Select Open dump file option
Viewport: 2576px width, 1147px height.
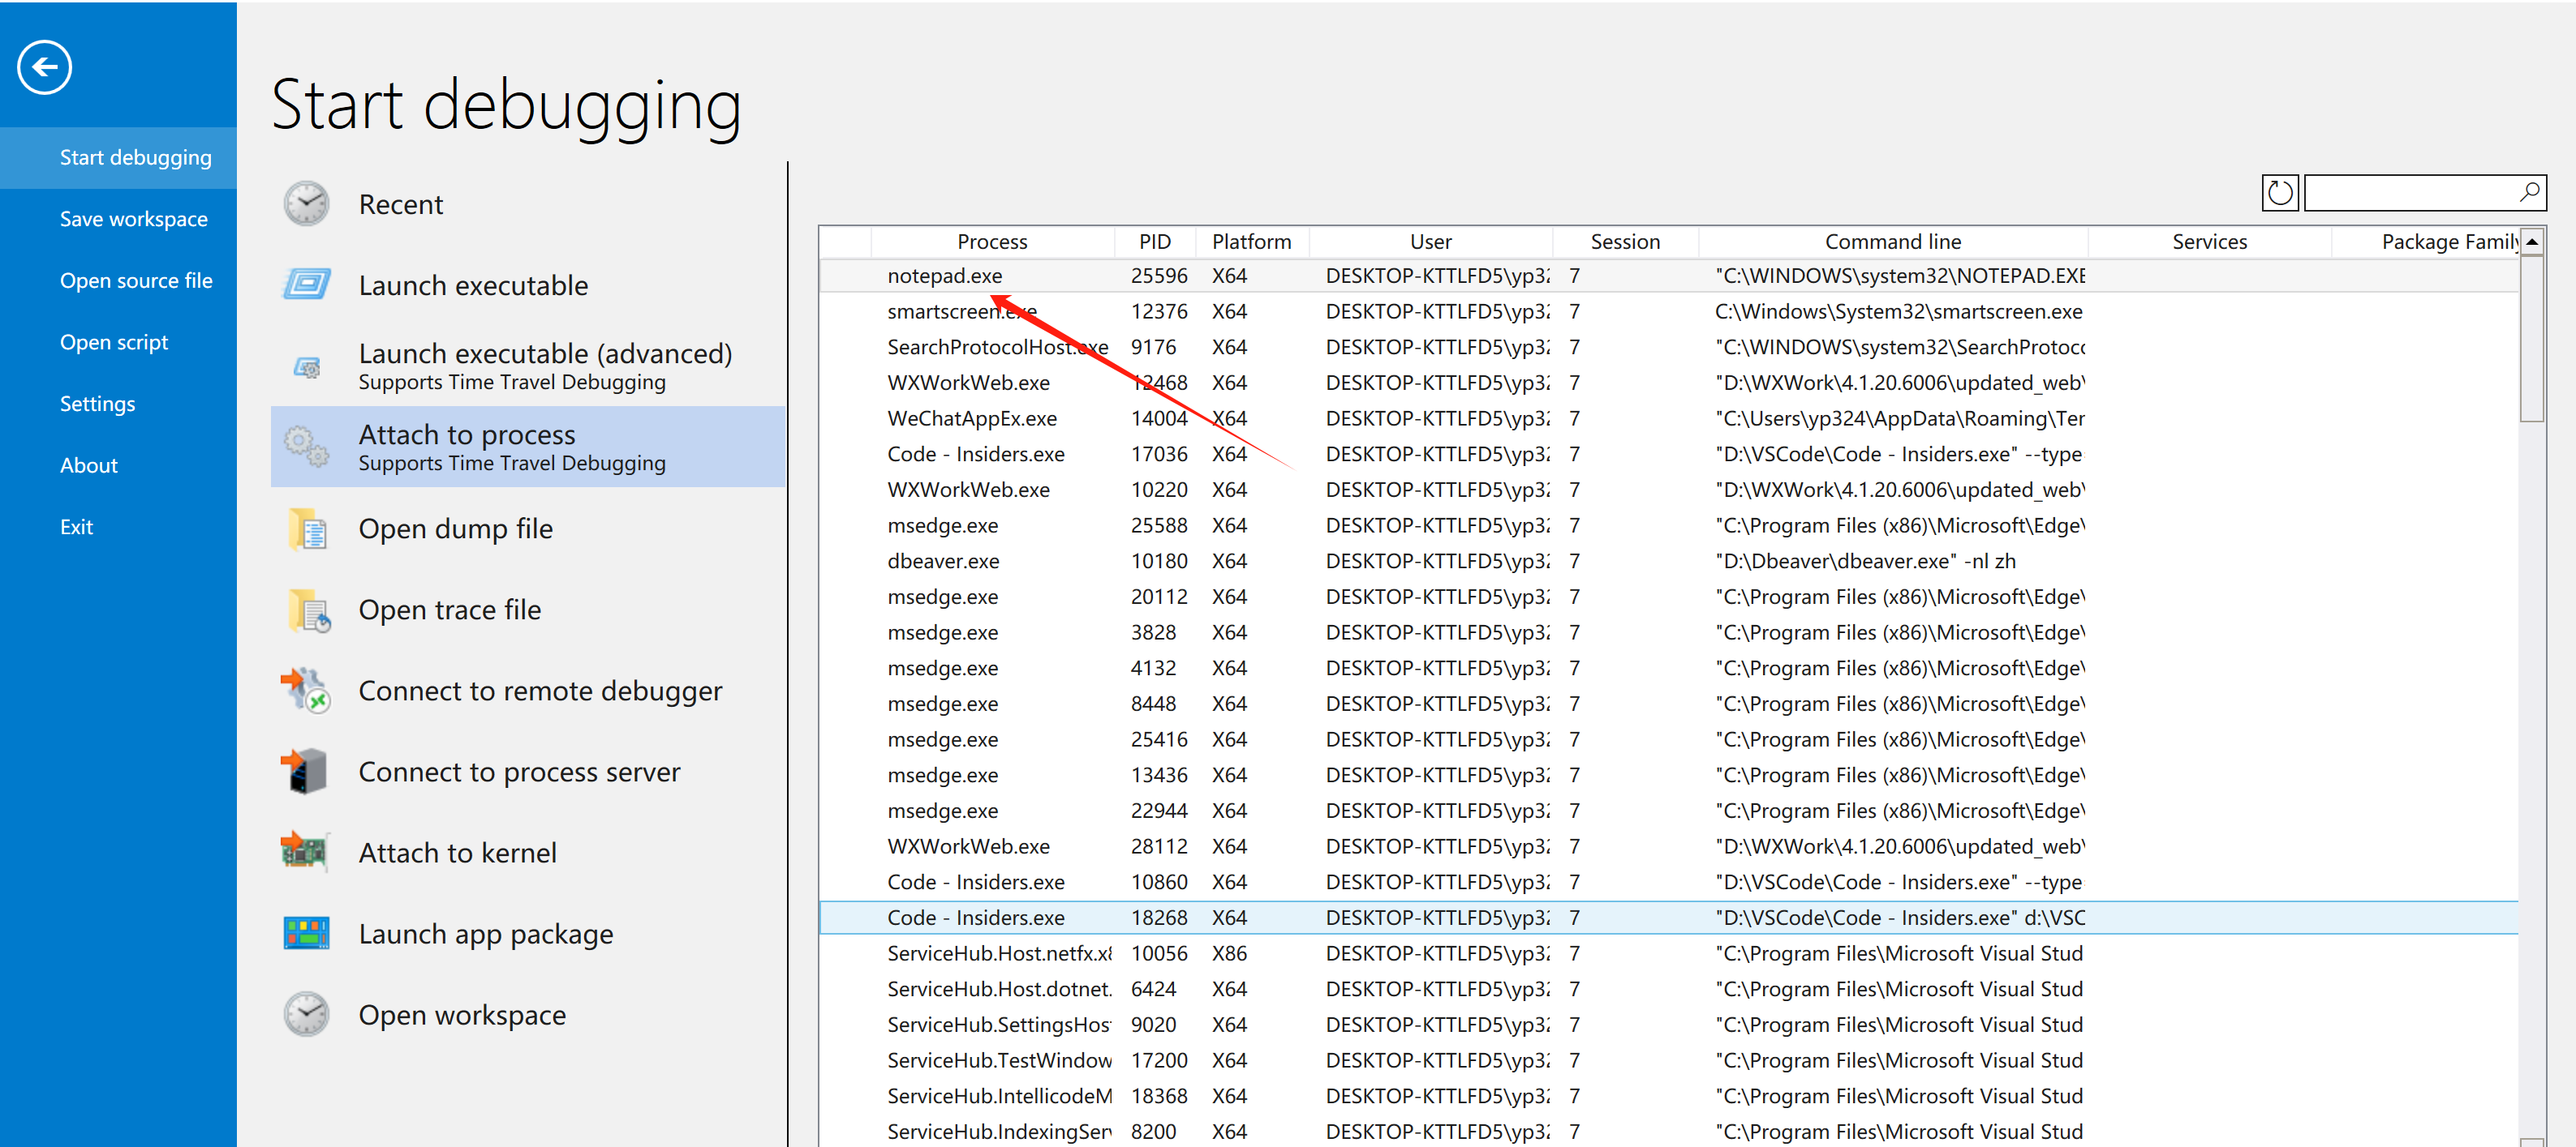pos(528,529)
